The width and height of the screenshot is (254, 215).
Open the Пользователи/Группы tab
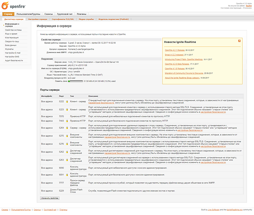tap(28, 14)
